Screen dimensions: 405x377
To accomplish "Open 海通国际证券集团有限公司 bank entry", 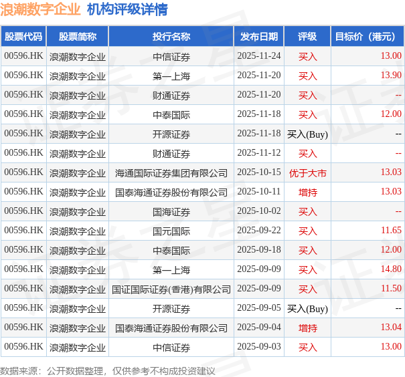I will (171, 172).
